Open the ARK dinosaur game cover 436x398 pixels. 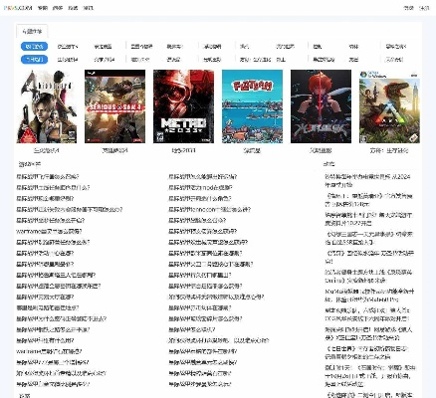389,106
